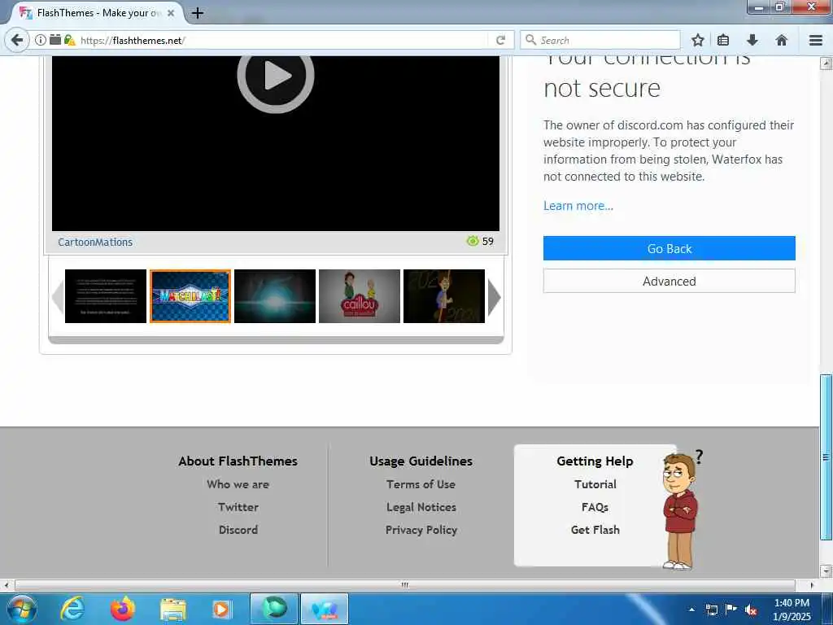Select the teal glowing video thumbnail
The height and width of the screenshot is (625, 833).
tap(275, 296)
